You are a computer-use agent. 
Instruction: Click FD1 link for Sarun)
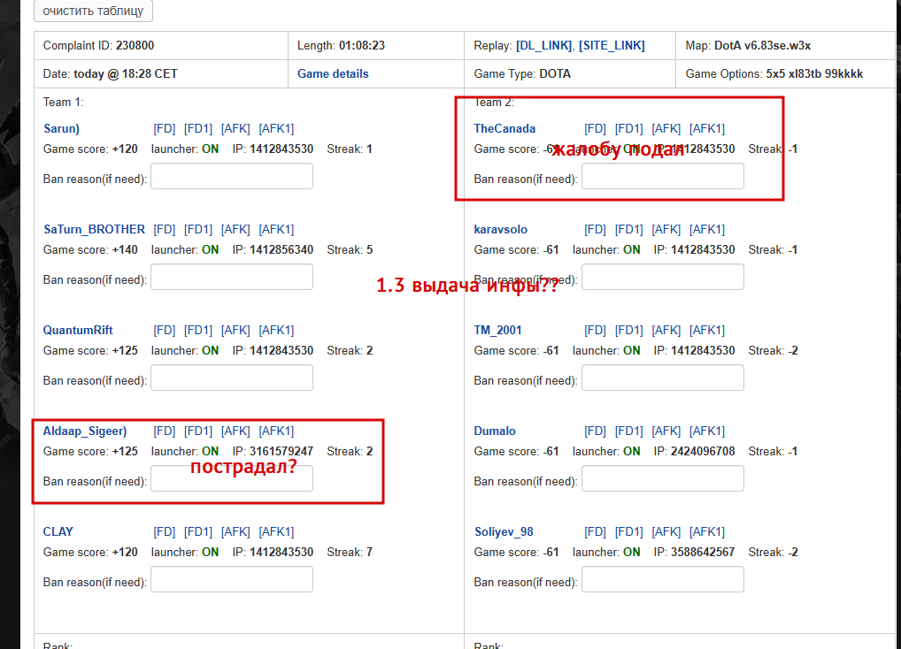[198, 128]
